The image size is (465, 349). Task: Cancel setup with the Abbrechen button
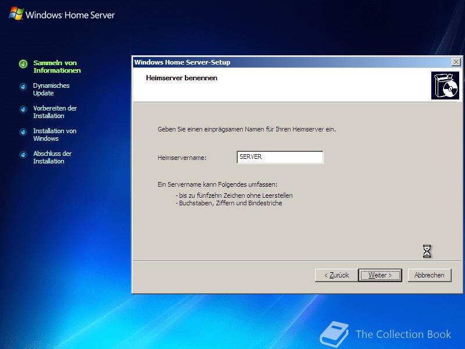click(430, 275)
